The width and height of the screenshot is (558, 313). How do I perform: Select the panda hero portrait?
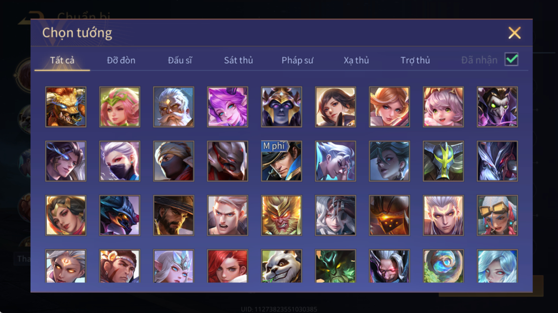pos(281,266)
